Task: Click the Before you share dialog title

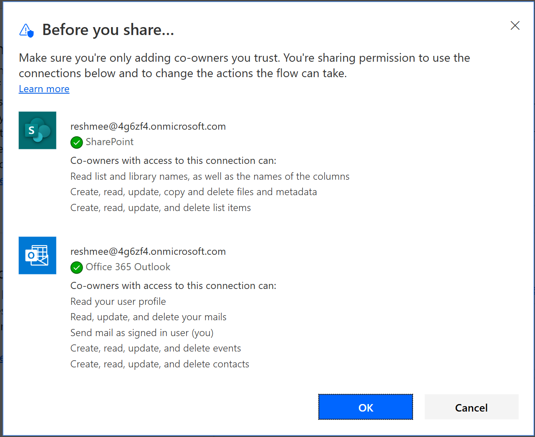Action: [x=108, y=29]
